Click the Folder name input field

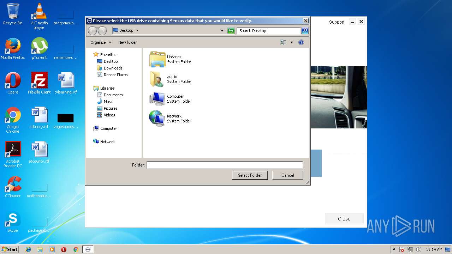225,165
